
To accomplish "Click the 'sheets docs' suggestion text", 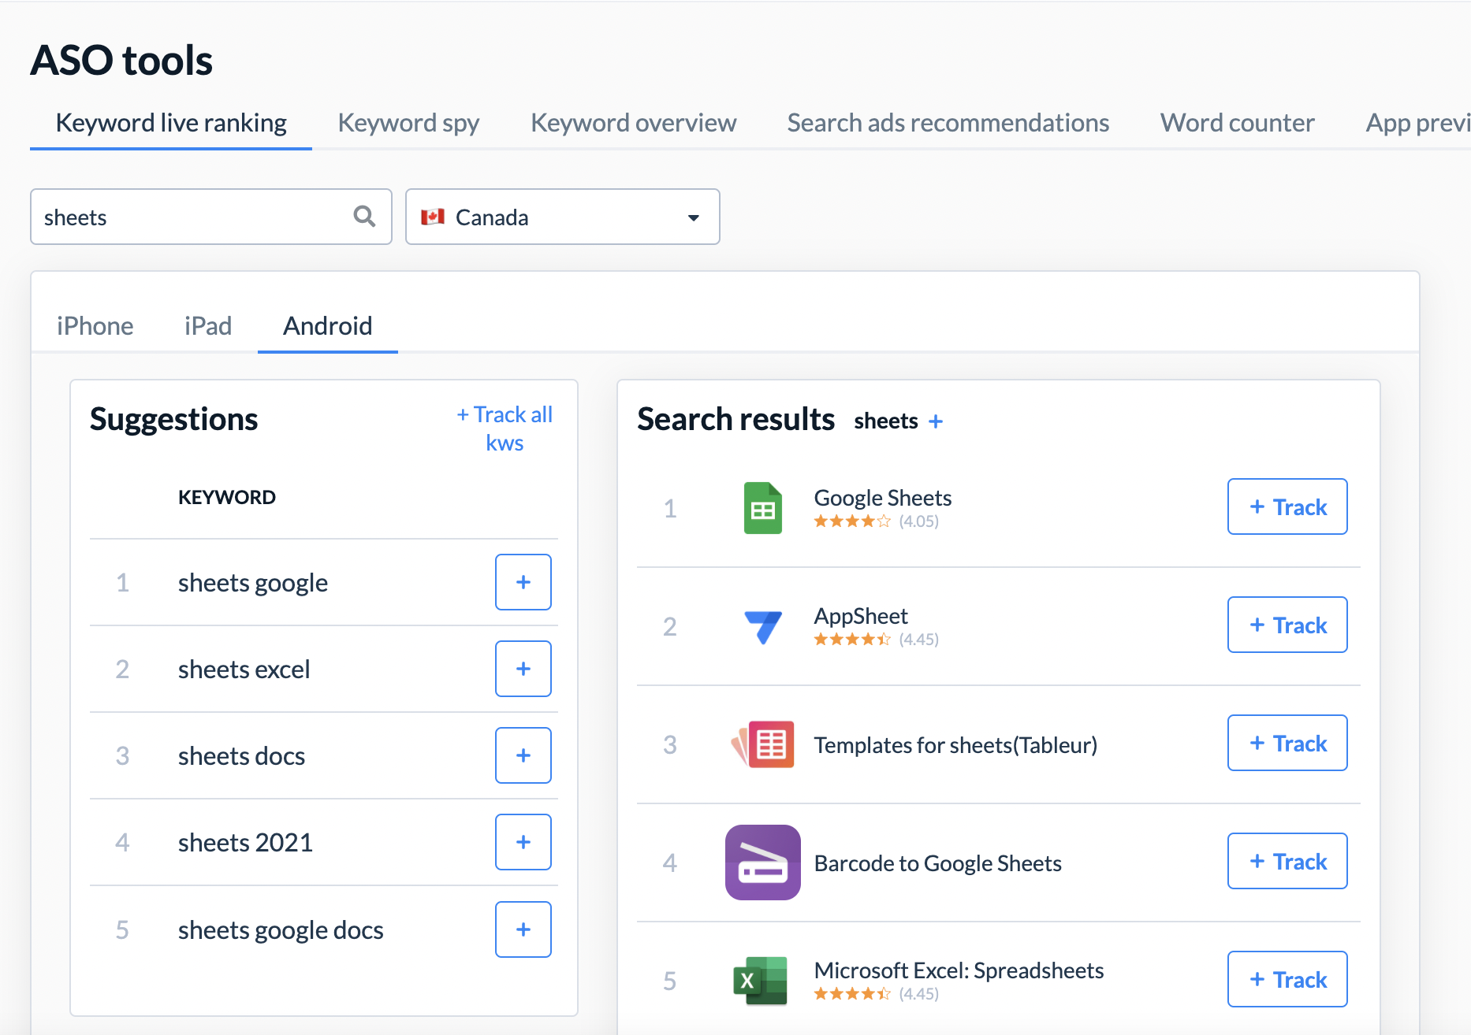I will pyautogui.click(x=242, y=756).
